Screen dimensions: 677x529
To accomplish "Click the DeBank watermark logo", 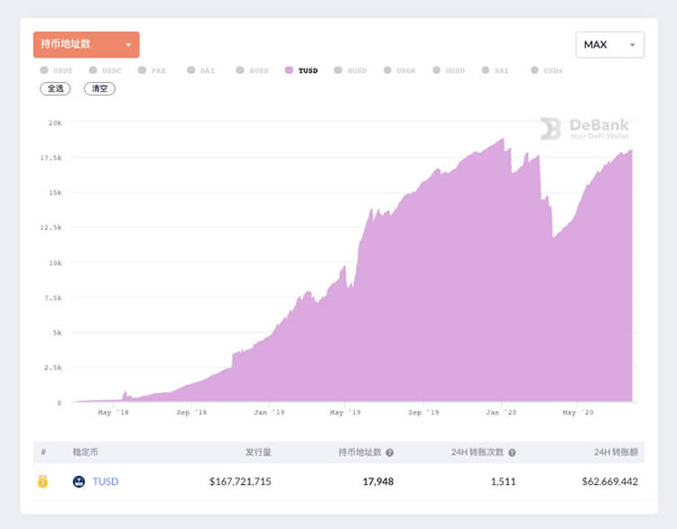I will [x=584, y=129].
